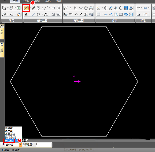Click the parallel lines tool
155x152 pixels.
coord(33,8)
